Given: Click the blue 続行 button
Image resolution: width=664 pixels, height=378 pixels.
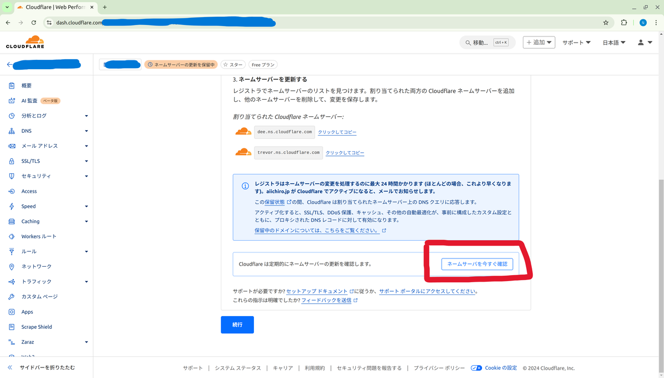Looking at the screenshot, I should tap(237, 325).
